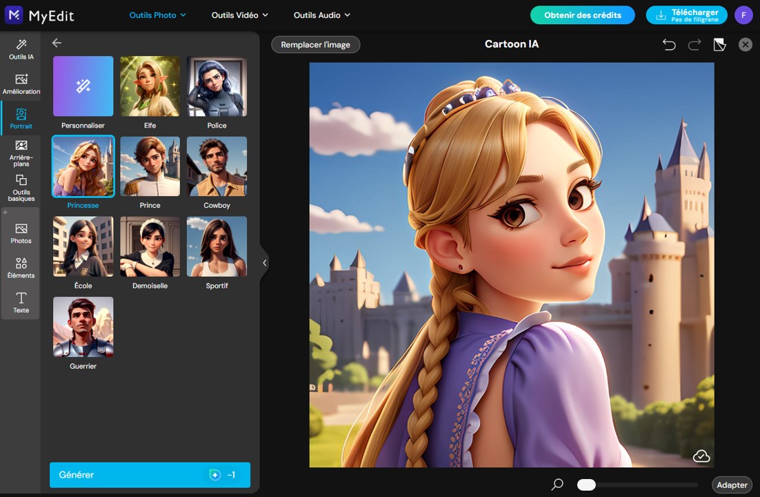Click Remplacer l'image button

pos(316,45)
